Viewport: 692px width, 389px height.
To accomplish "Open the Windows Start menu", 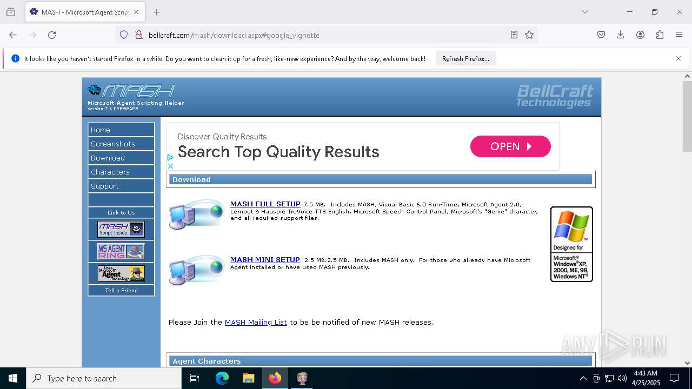I will click(13, 378).
